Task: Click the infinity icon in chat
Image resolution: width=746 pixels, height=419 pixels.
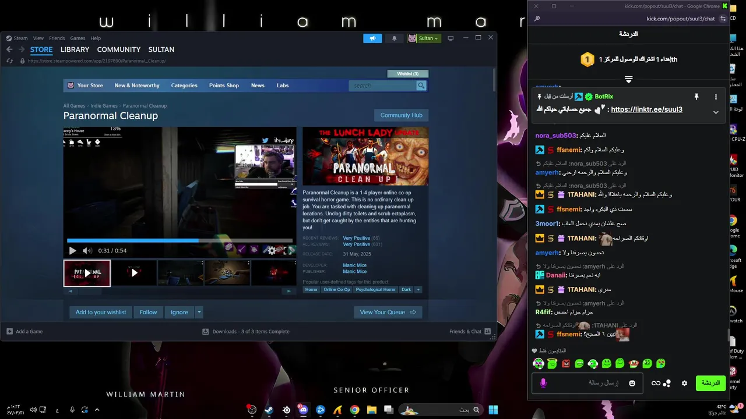Action: [656, 383]
